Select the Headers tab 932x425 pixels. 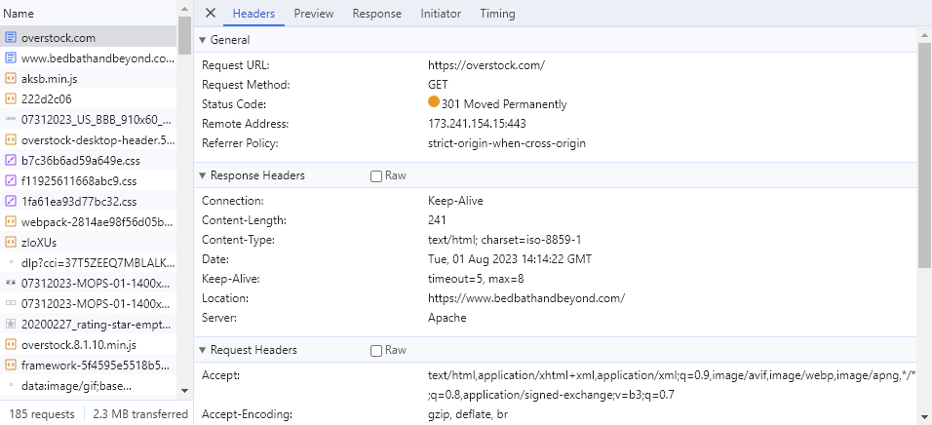click(x=253, y=13)
